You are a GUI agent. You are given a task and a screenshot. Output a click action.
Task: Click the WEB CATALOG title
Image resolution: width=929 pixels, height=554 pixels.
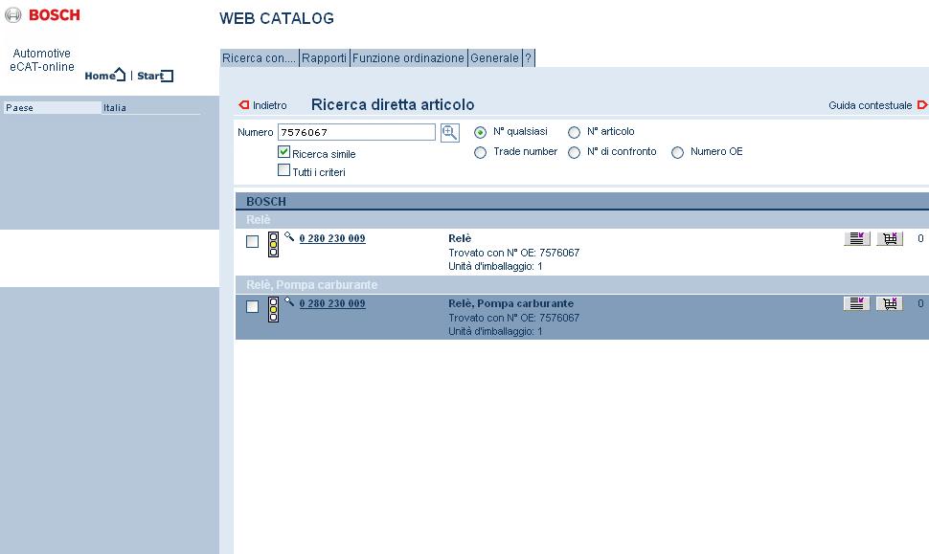tap(277, 18)
